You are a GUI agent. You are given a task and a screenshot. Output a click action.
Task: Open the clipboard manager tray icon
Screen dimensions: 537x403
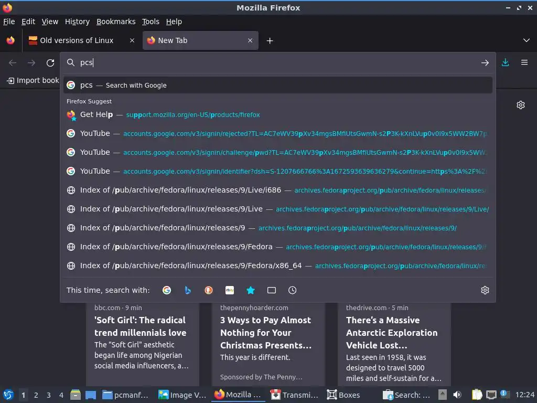[477, 395]
